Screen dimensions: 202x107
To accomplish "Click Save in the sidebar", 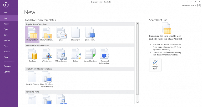I will tap(9, 35).
